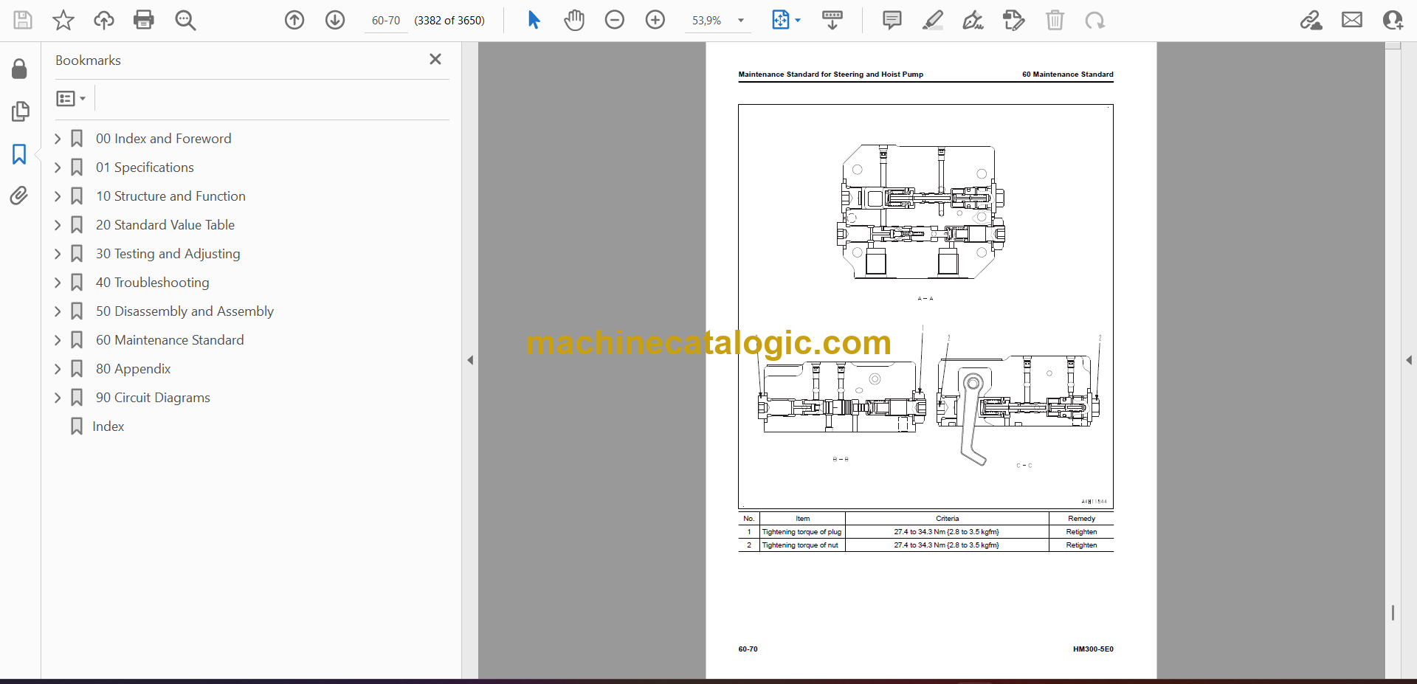This screenshot has width=1417, height=684.
Task: Click 'Tightening torque of plug' table cell
Action: click(802, 532)
